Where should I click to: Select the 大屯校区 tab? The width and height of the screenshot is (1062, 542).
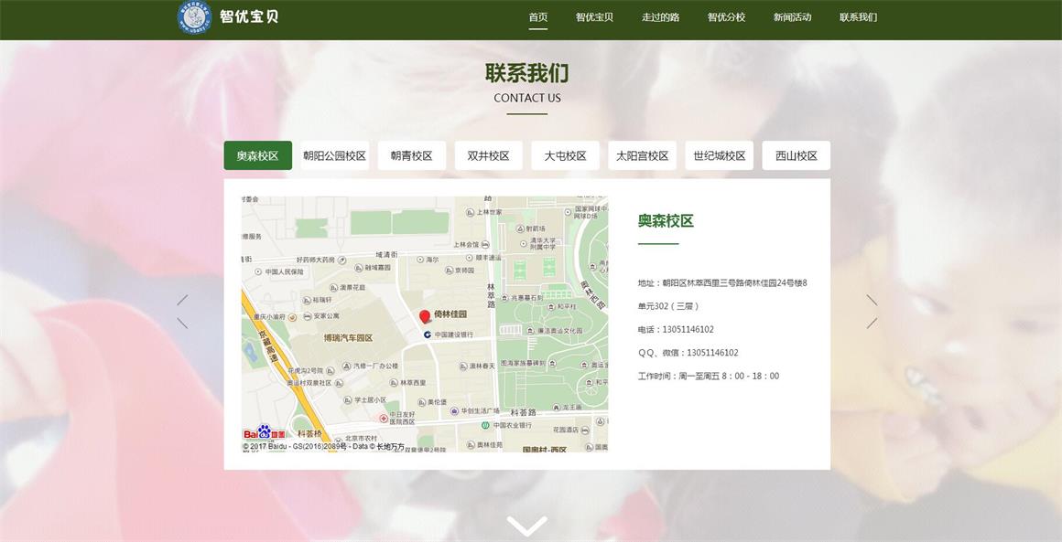point(565,155)
